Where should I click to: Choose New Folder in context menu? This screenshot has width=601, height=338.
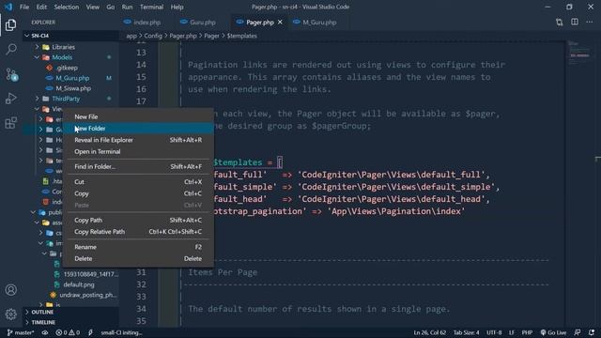[138, 129]
